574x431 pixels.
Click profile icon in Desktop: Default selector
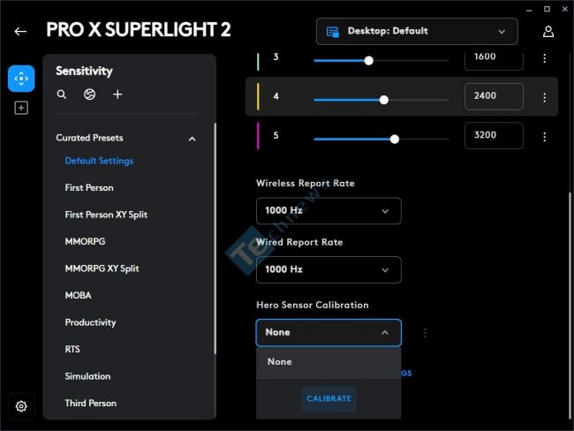tap(332, 32)
